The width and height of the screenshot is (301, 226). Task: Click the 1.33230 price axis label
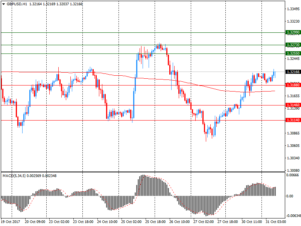pyautogui.click(x=293, y=21)
